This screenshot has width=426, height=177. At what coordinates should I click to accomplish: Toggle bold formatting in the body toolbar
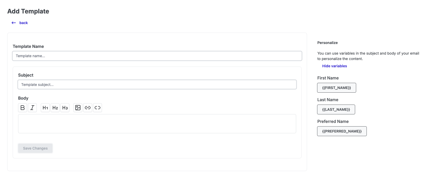(23, 108)
